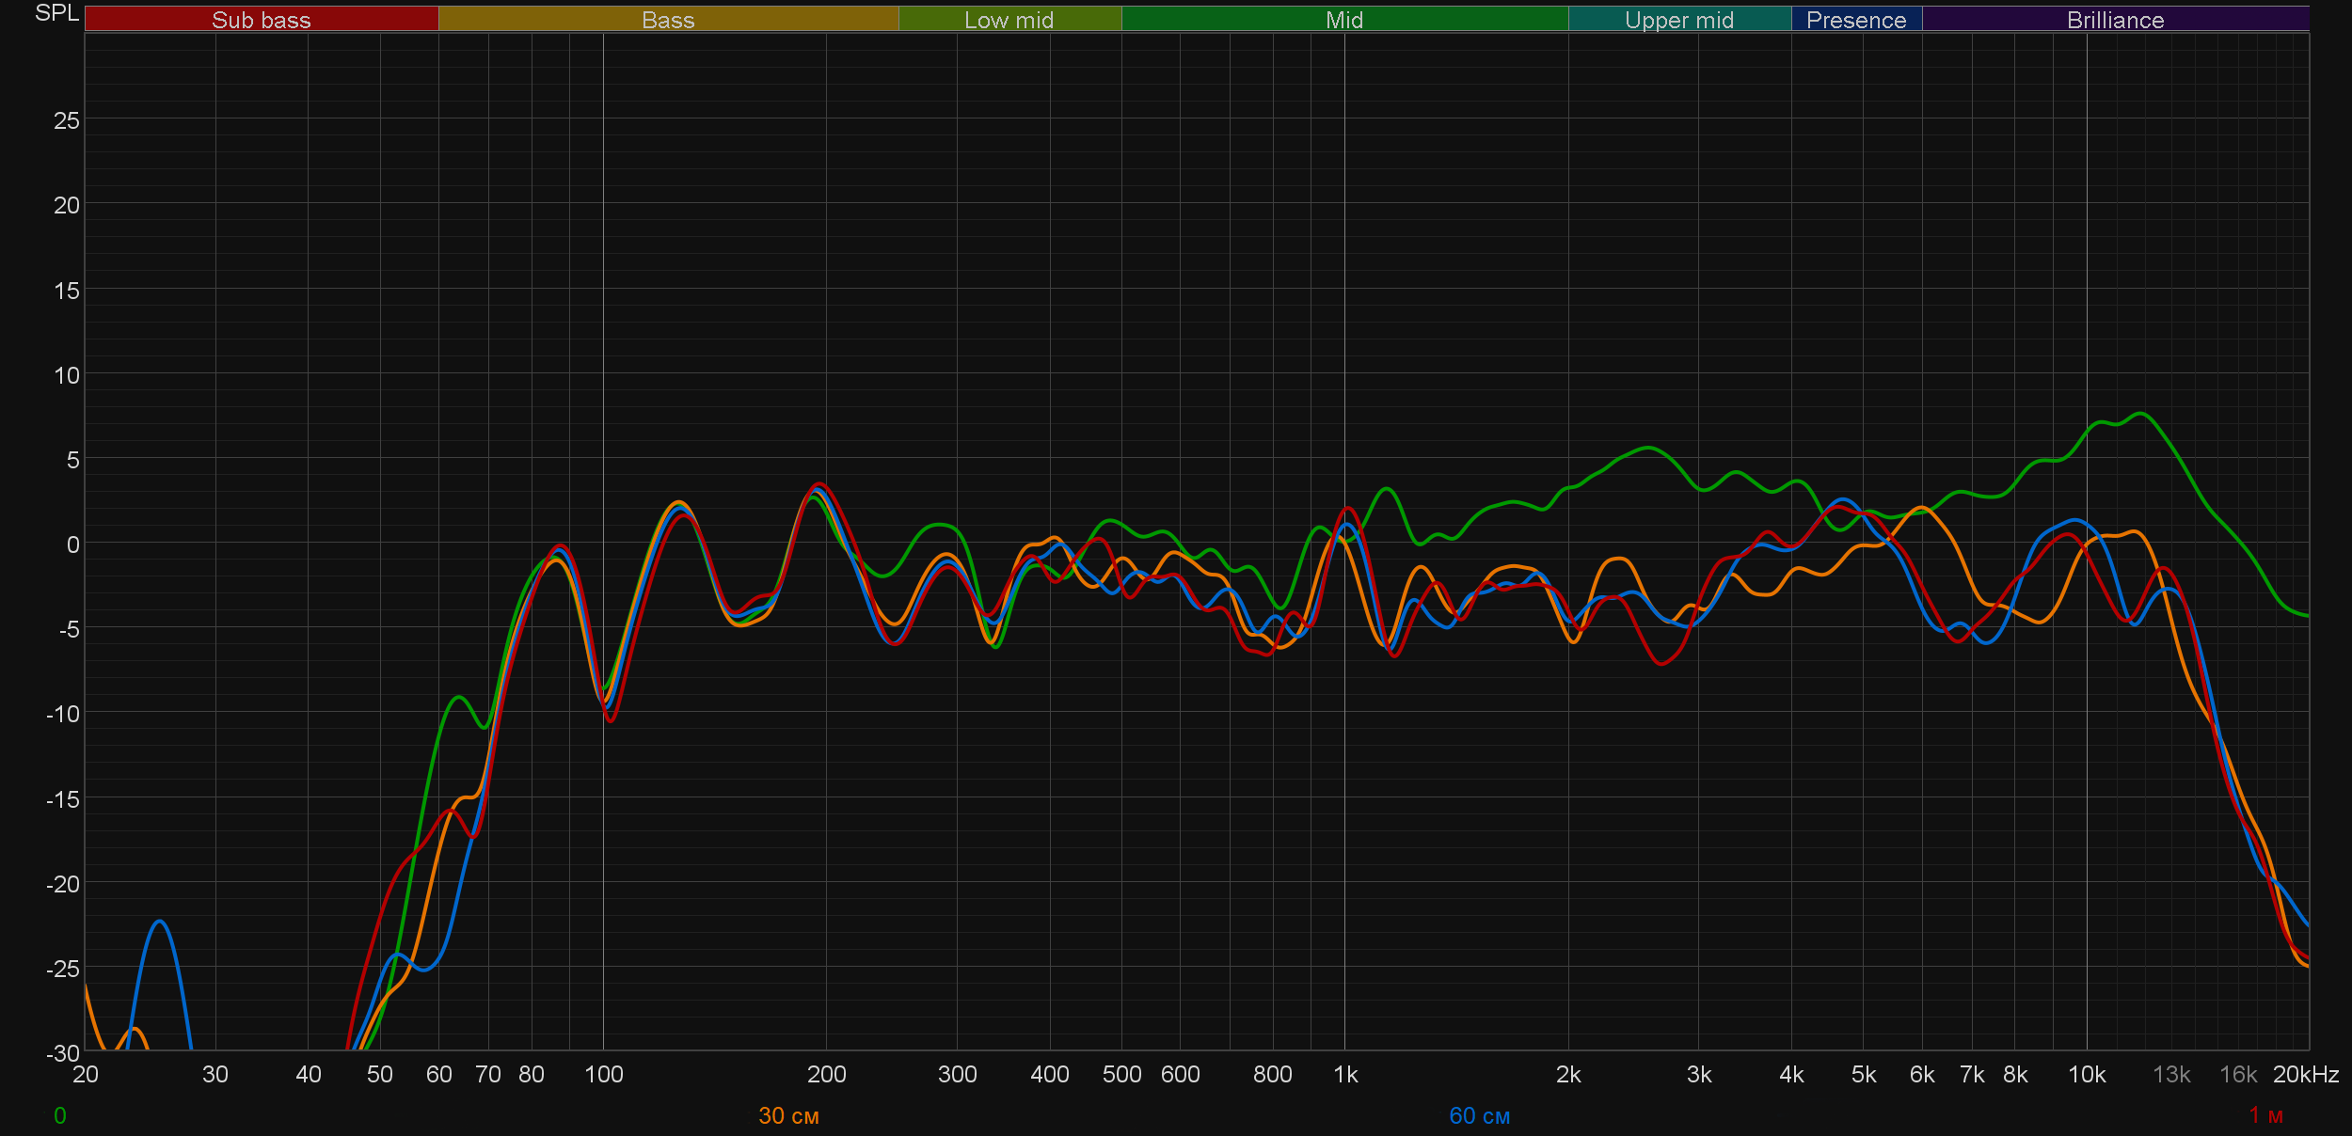Toggle the red 1 м legend label
The image size is (2352, 1136).
2265,1115
